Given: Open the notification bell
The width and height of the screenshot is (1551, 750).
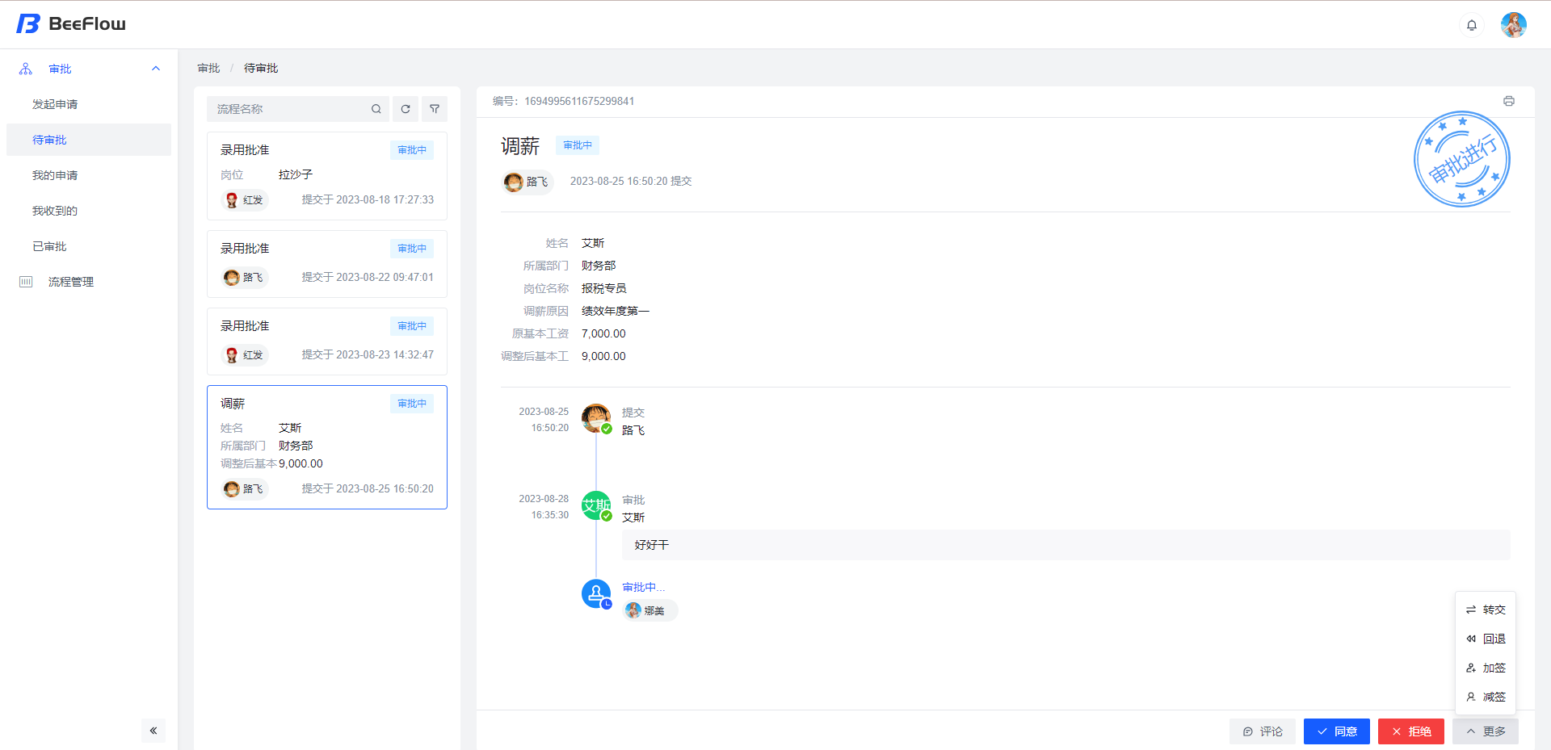Looking at the screenshot, I should 1472,25.
